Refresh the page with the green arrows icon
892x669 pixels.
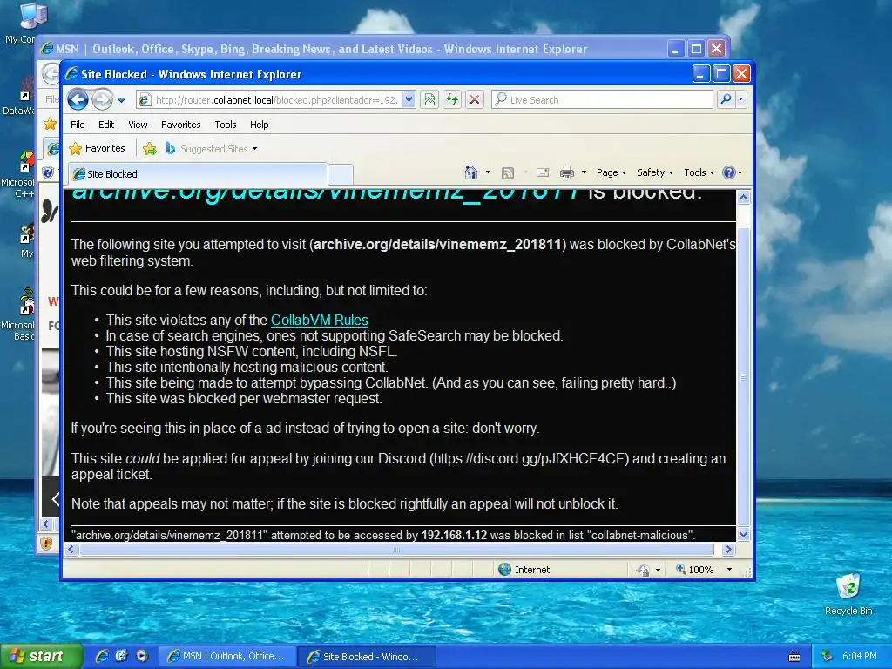[x=452, y=99]
